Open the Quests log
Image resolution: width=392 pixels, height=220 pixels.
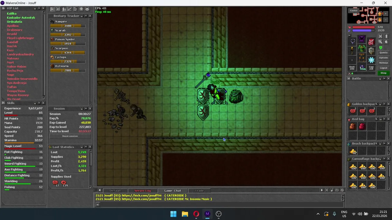click(384, 53)
